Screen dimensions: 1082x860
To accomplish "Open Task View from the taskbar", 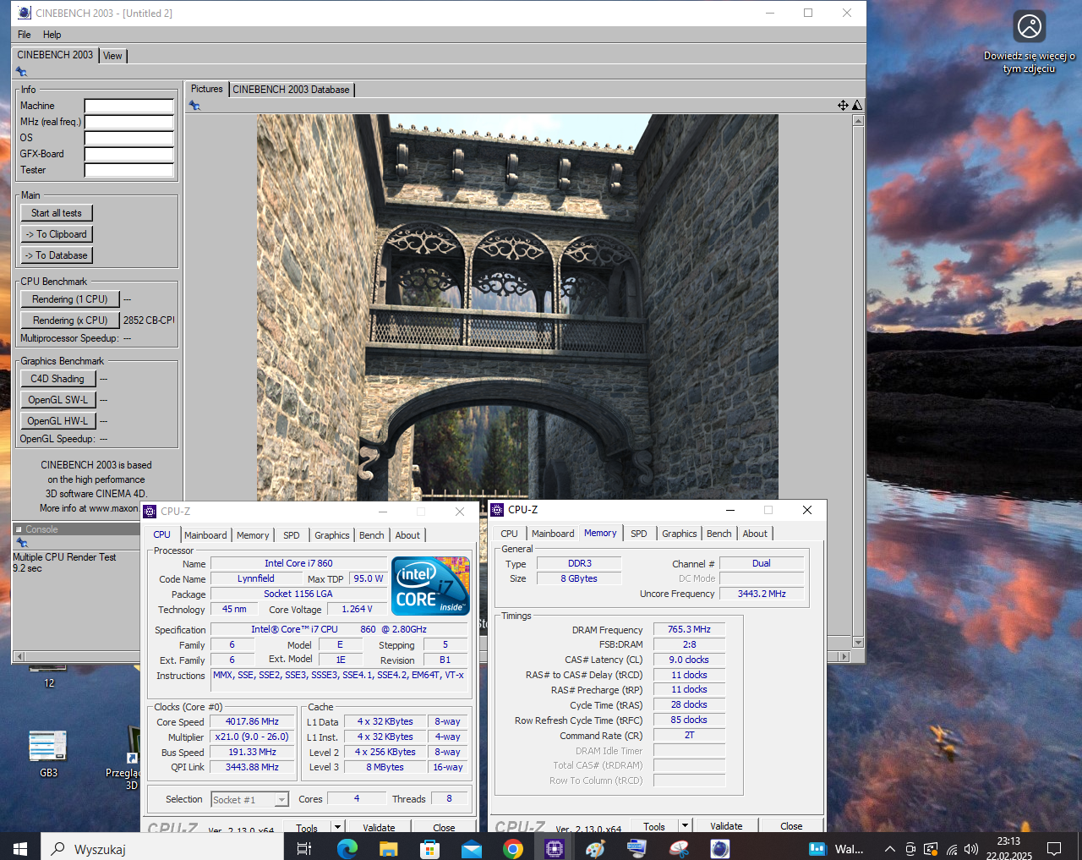I will pos(304,848).
